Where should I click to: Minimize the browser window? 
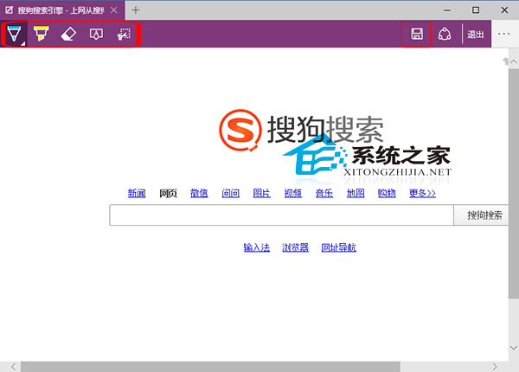447,10
